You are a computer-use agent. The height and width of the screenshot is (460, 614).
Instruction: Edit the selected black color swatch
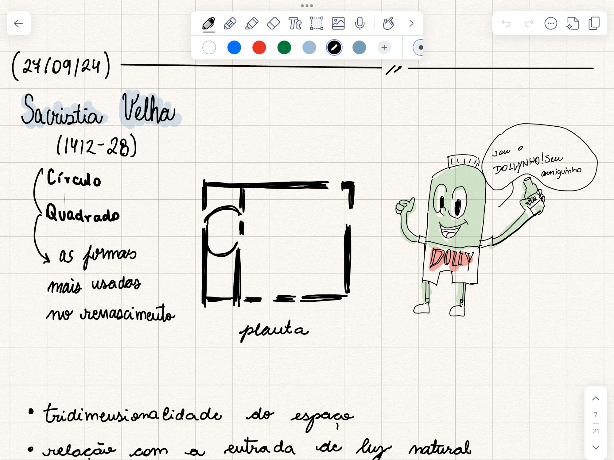pyautogui.click(x=334, y=48)
